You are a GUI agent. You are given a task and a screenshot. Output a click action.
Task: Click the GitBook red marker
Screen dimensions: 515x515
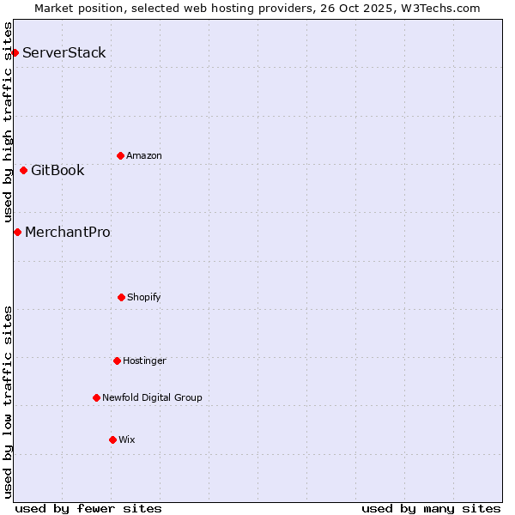point(23,170)
